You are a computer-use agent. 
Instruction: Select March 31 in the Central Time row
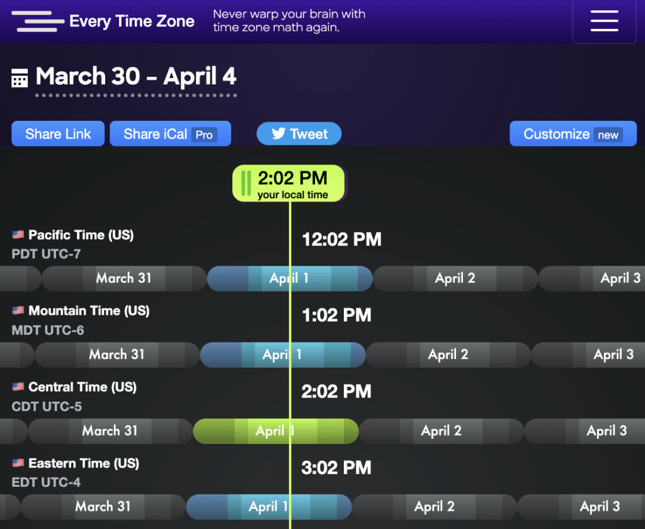coord(110,431)
